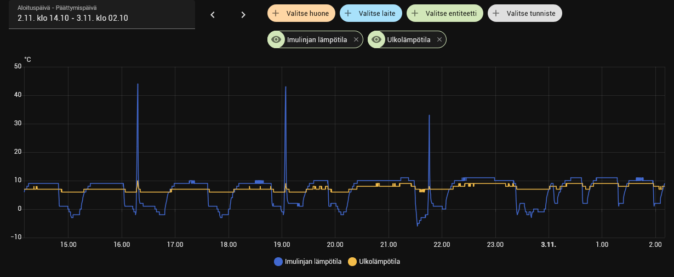
Task: Go to previous time range arrow
Action: pos(213,15)
